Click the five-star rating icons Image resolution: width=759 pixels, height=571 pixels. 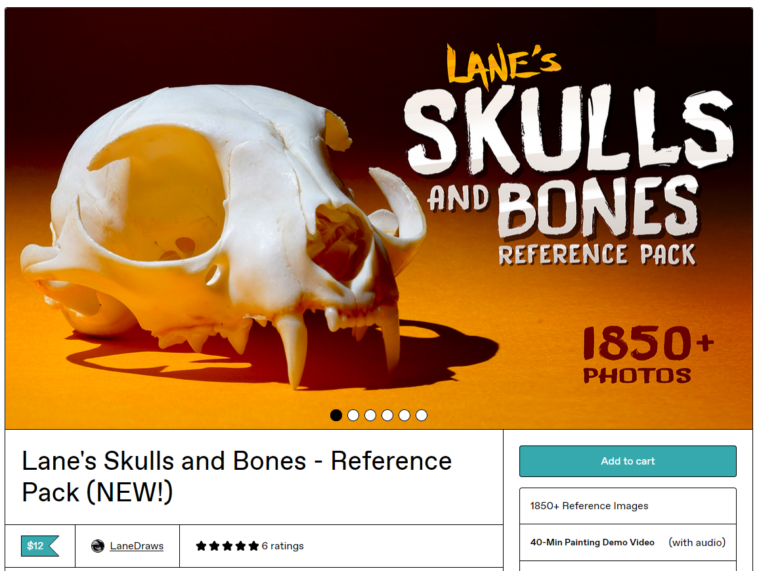pyautogui.click(x=227, y=546)
